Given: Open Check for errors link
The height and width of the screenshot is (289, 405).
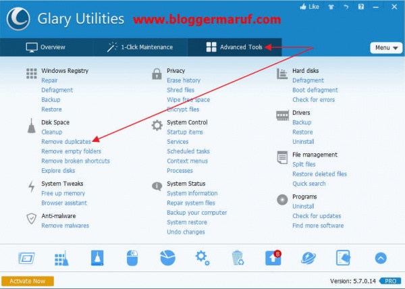Looking at the screenshot, I should coord(314,100).
